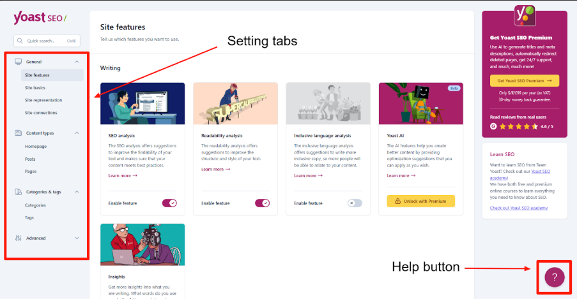This screenshot has width=577, height=299.
Task: Click the Site features heading
Action: [123, 27]
